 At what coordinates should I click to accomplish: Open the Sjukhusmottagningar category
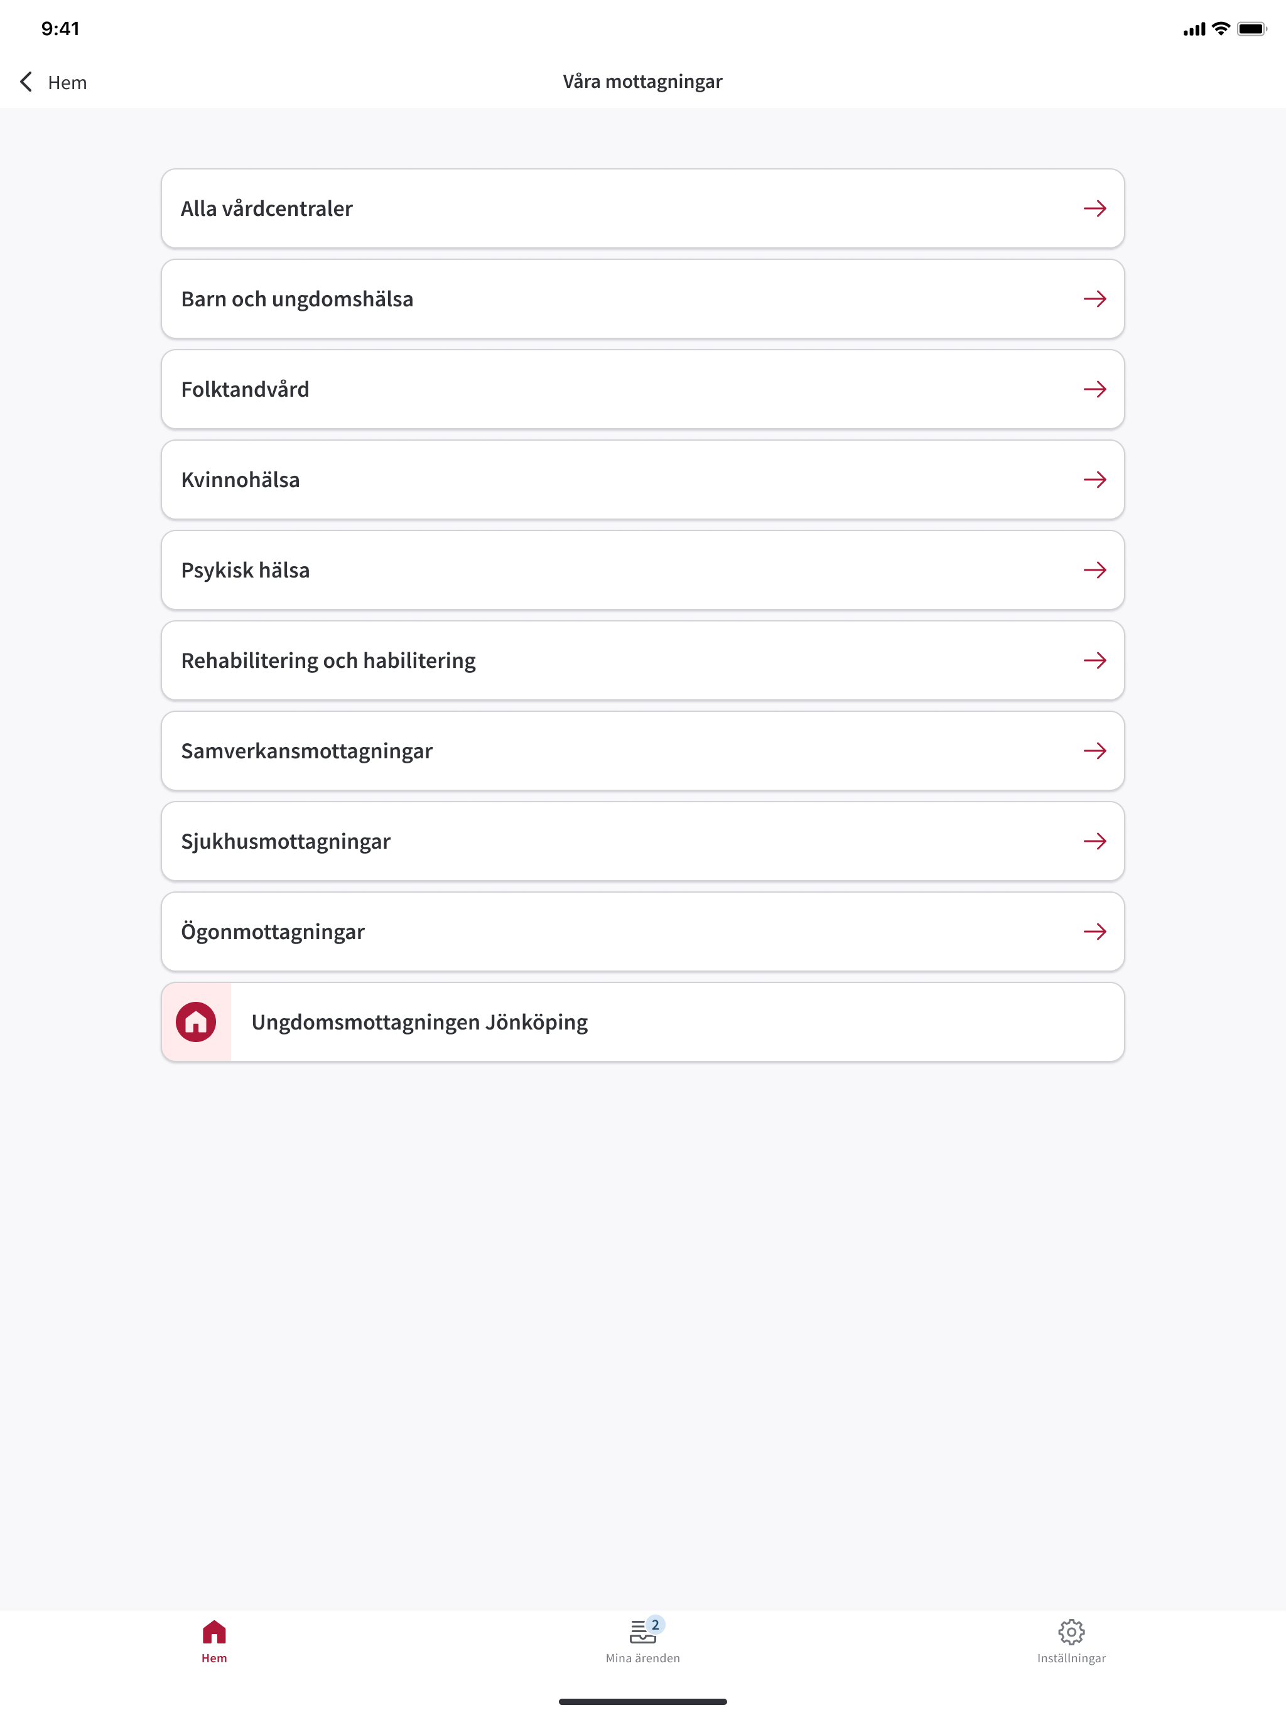[643, 841]
